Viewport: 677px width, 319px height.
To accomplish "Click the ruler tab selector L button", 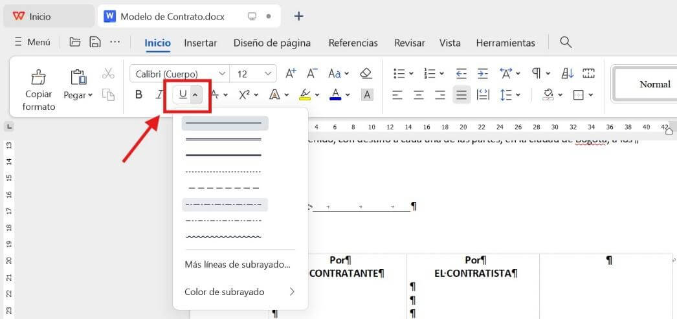I will 9,127.
